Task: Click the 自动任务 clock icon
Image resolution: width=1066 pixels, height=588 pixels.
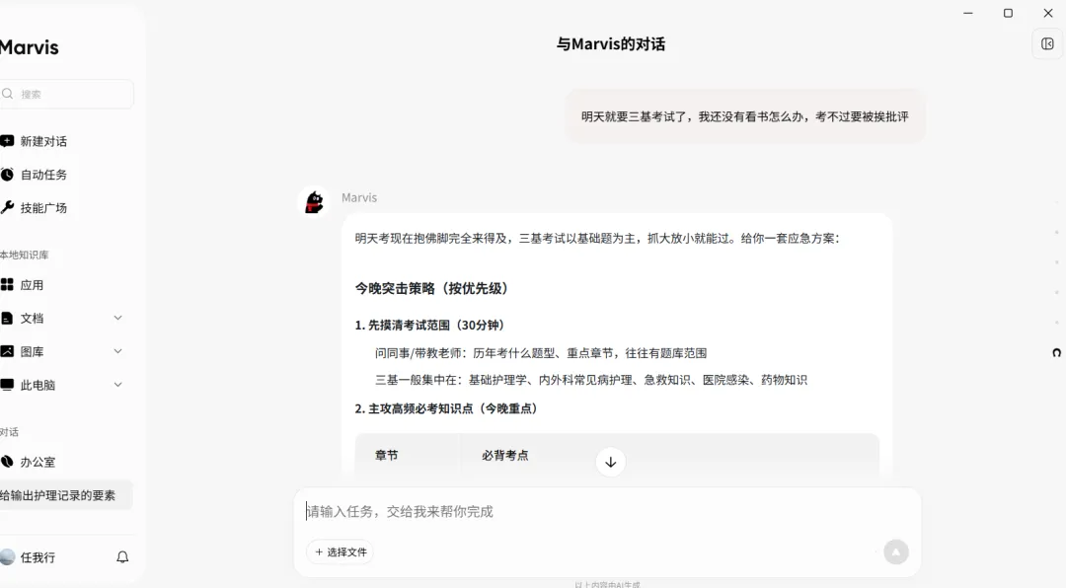Action: click(7, 175)
